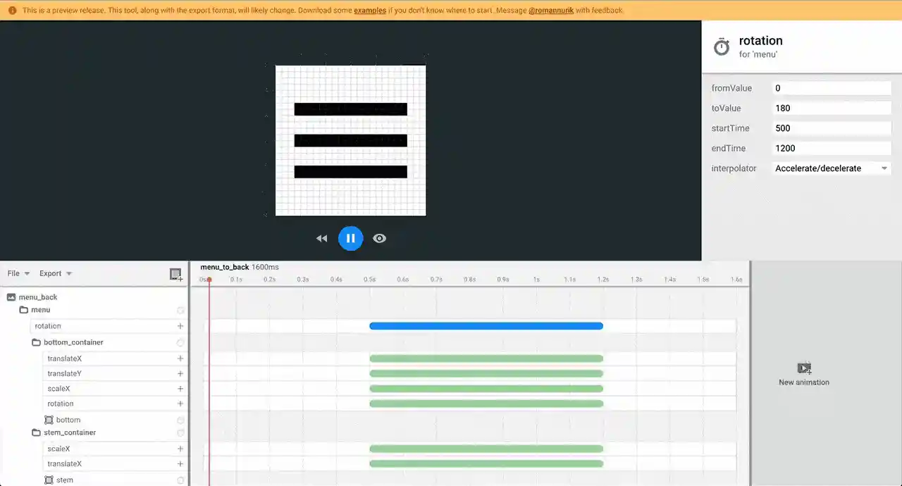Open the File menu
The image size is (902, 486).
click(x=14, y=273)
